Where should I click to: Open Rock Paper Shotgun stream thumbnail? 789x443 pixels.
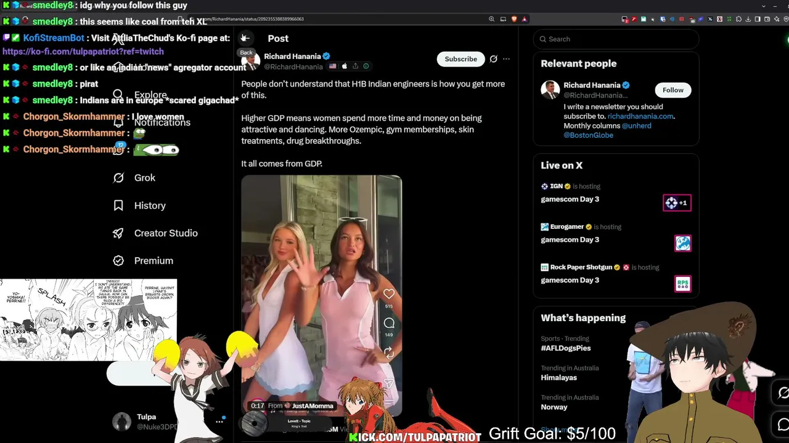click(682, 284)
